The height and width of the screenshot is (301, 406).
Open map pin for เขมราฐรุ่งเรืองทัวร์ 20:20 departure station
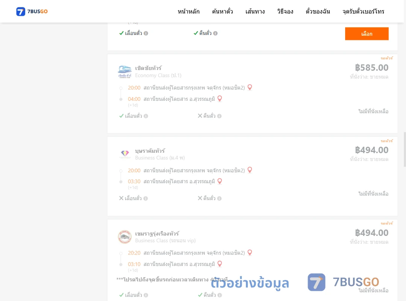tap(250, 252)
